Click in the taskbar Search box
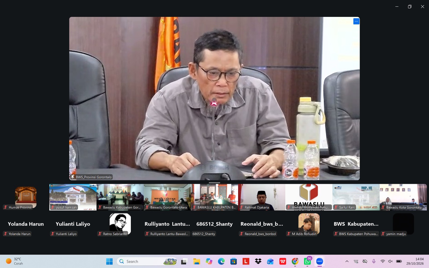This screenshot has width=429, height=268. [x=147, y=261]
